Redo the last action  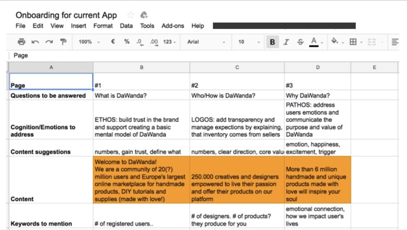[x=49, y=42]
